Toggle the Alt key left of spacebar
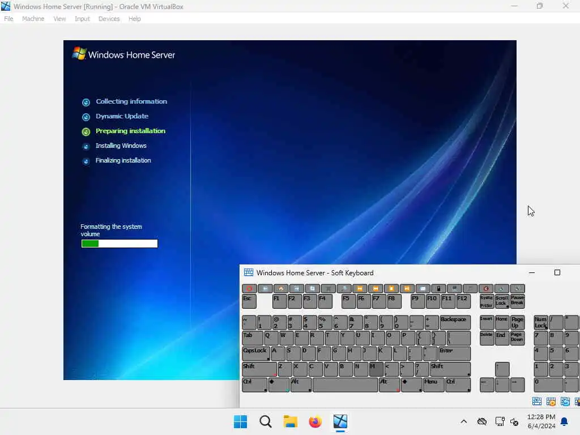This screenshot has width=580, height=435. [301, 385]
